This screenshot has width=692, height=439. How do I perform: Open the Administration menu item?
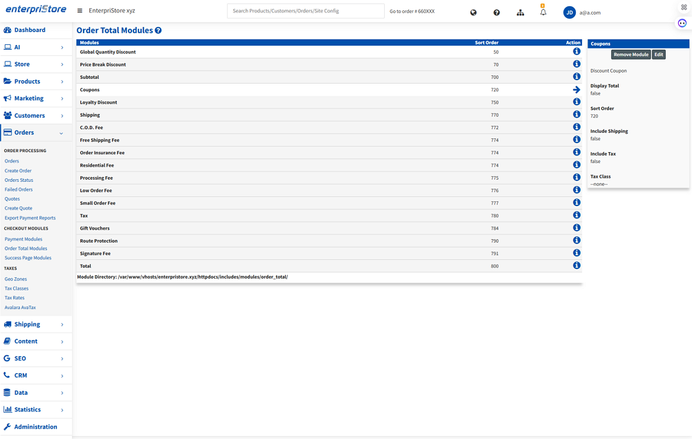[x=35, y=427]
